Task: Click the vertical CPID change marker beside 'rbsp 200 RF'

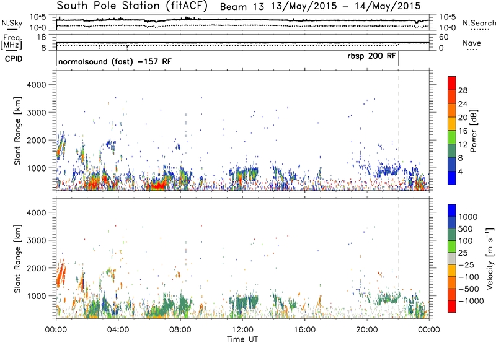Action: coord(398,59)
